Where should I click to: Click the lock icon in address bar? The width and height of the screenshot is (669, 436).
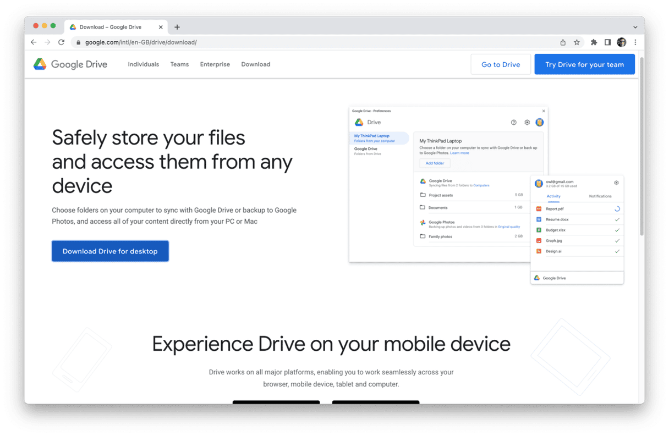[79, 42]
